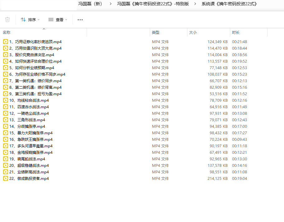
Task: Click video icon for 11、四渡赤水战法.mp4
Action: coord(6,107)
